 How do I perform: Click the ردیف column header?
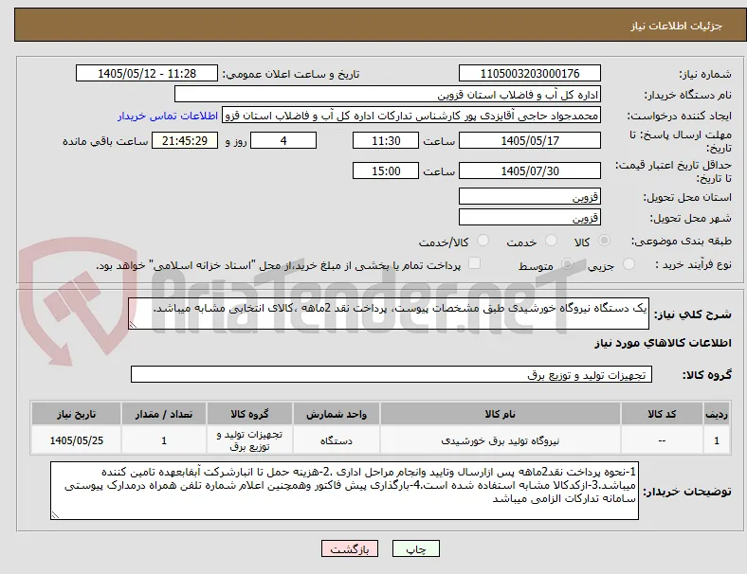coord(717,414)
